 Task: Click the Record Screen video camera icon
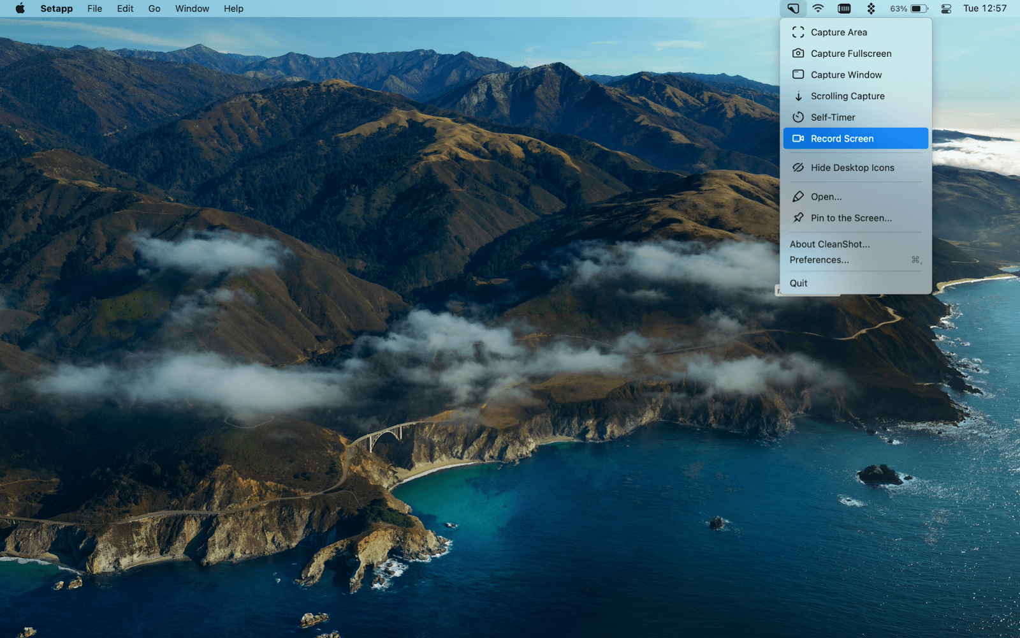click(x=798, y=138)
